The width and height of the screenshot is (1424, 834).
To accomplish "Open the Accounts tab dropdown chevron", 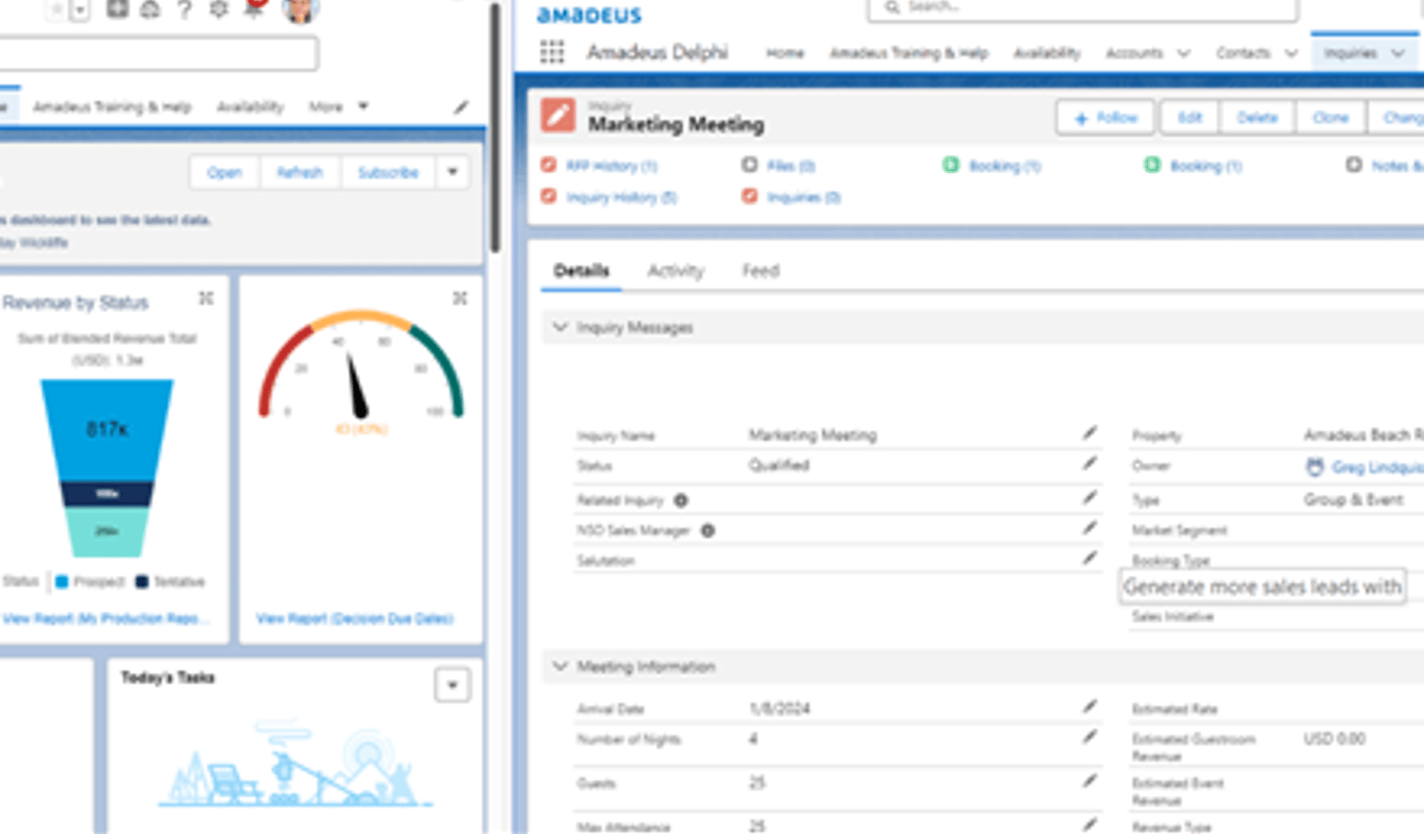I will (x=1184, y=53).
